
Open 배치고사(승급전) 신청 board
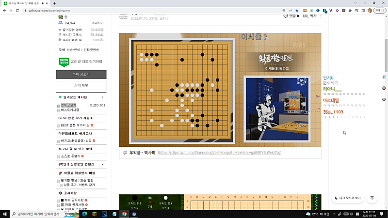(x=76, y=141)
